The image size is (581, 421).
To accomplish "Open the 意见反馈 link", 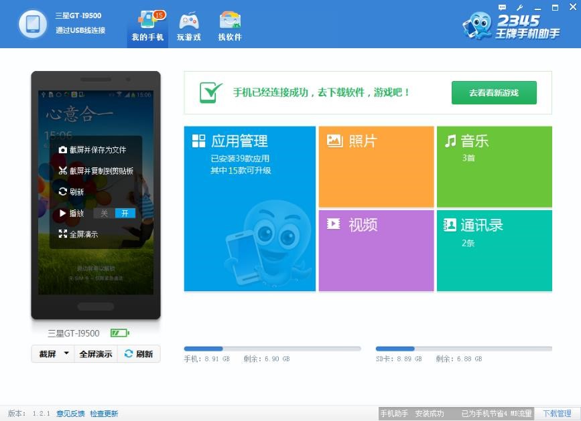I will point(70,414).
